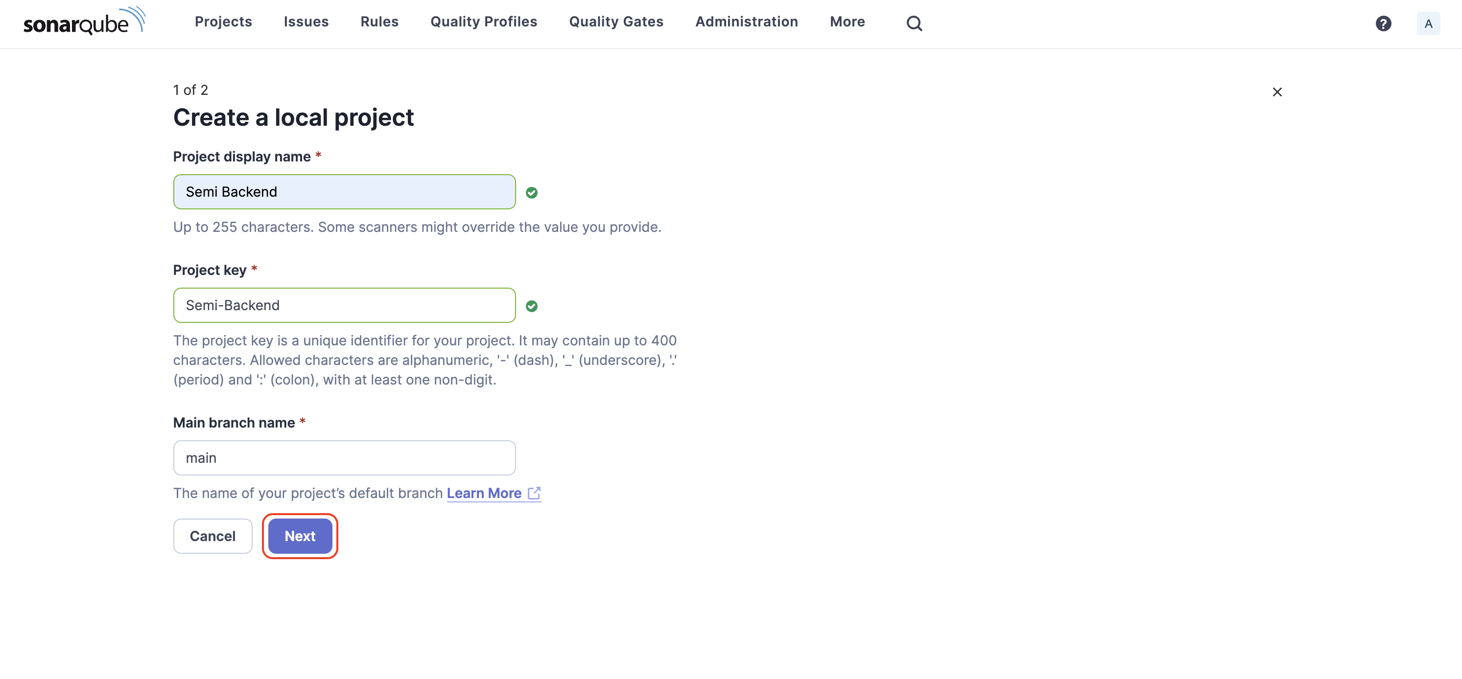This screenshot has height=679, width=1462.
Task: Expand the More navigation menu
Action: (x=848, y=22)
